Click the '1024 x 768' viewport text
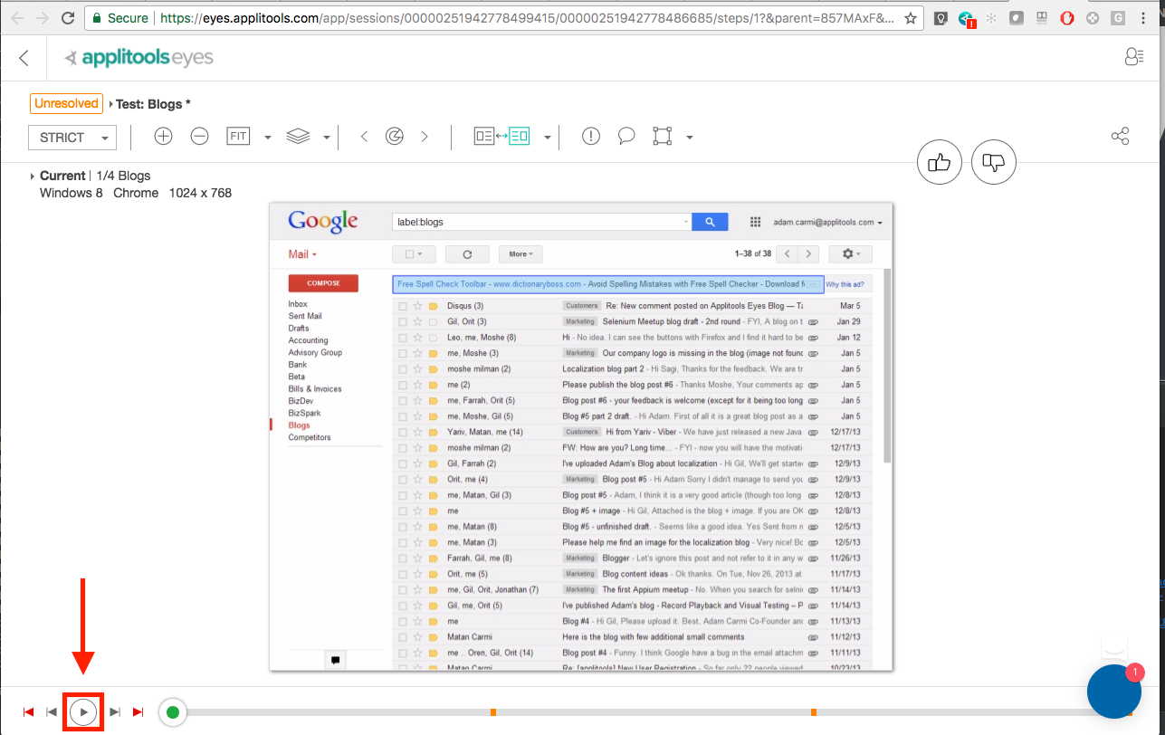The image size is (1165, 735). (x=200, y=193)
